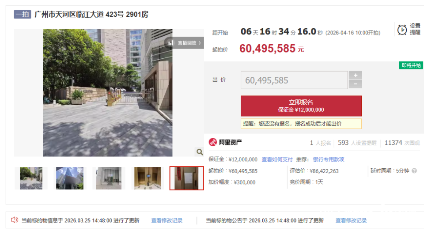This screenshot has width=424, height=231.
Task: Click the 阿里资产 logo icon
Action: tap(213, 142)
